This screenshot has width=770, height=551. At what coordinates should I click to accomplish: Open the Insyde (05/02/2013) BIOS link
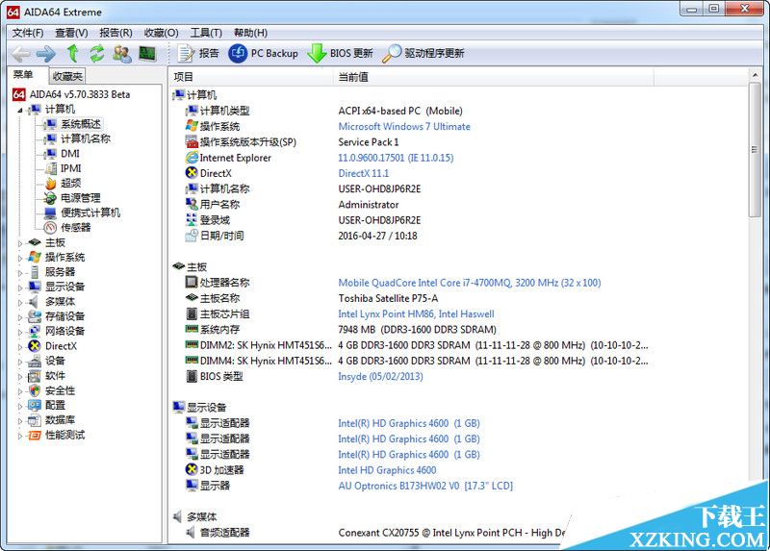coord(380,376)
